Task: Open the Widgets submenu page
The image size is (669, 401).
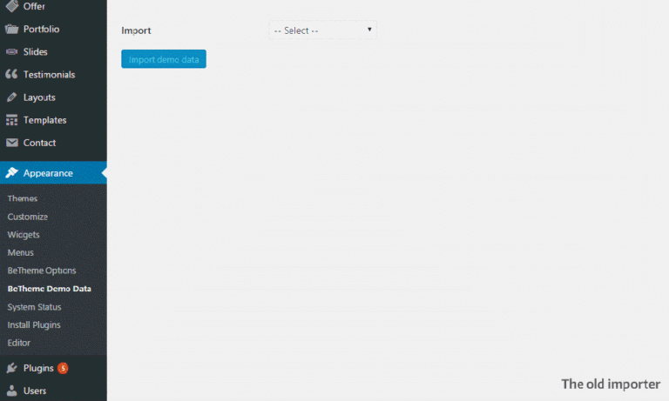Action: (x=24, y=235)
